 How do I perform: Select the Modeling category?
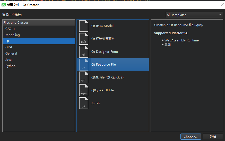[13, 35]
